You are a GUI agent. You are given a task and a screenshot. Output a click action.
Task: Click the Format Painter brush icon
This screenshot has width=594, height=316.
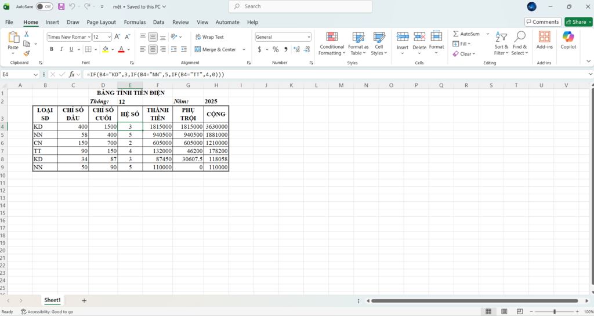pyautogui.click(x=27, y=54)
